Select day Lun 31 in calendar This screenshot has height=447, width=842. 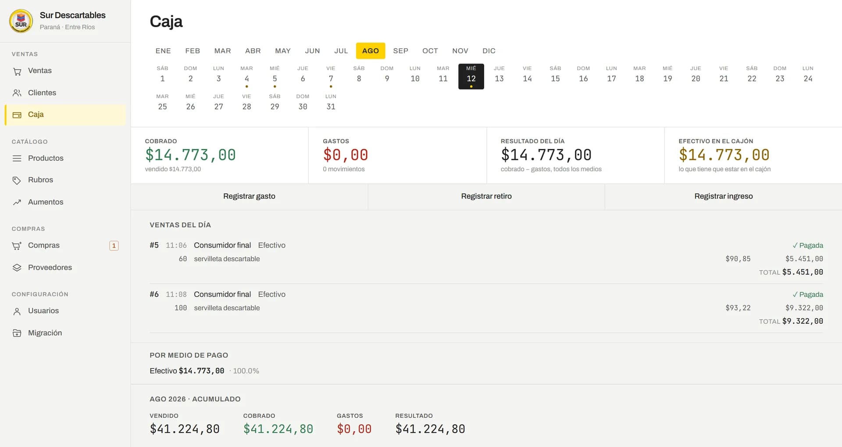pos(331,104)
